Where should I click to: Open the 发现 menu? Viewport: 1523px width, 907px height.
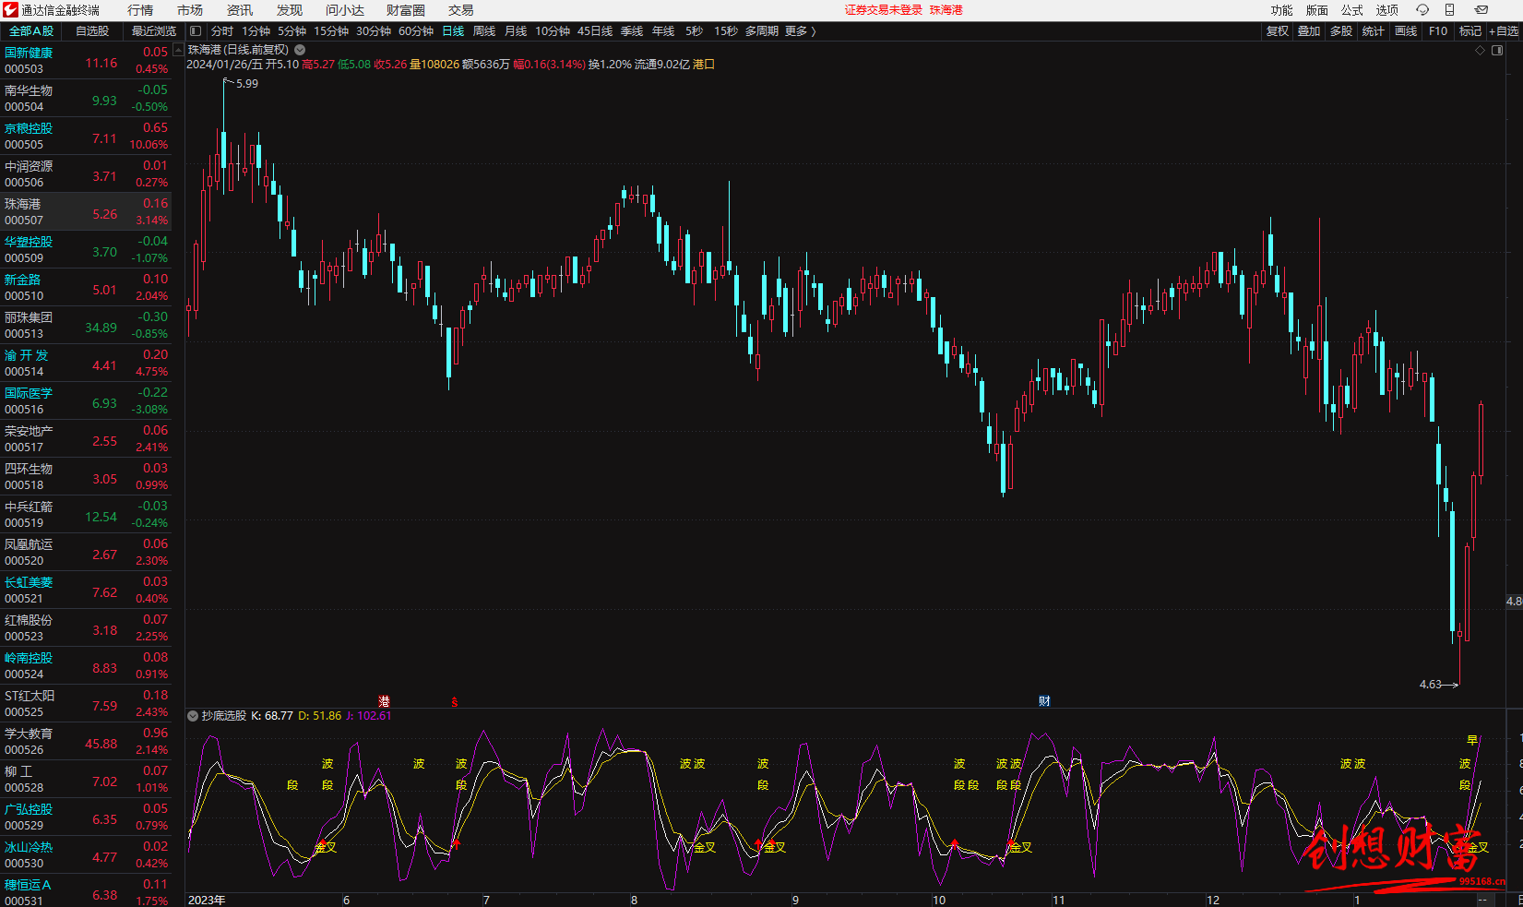[290, 10]
